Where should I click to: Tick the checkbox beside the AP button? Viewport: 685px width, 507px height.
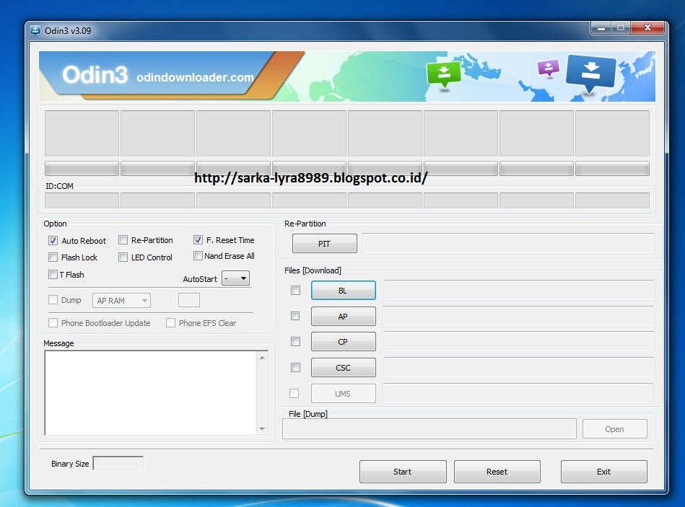[295, 316]
